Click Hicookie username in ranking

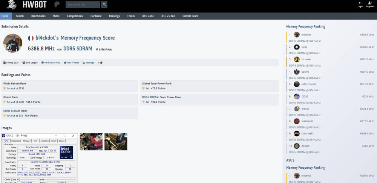(306, 59)
